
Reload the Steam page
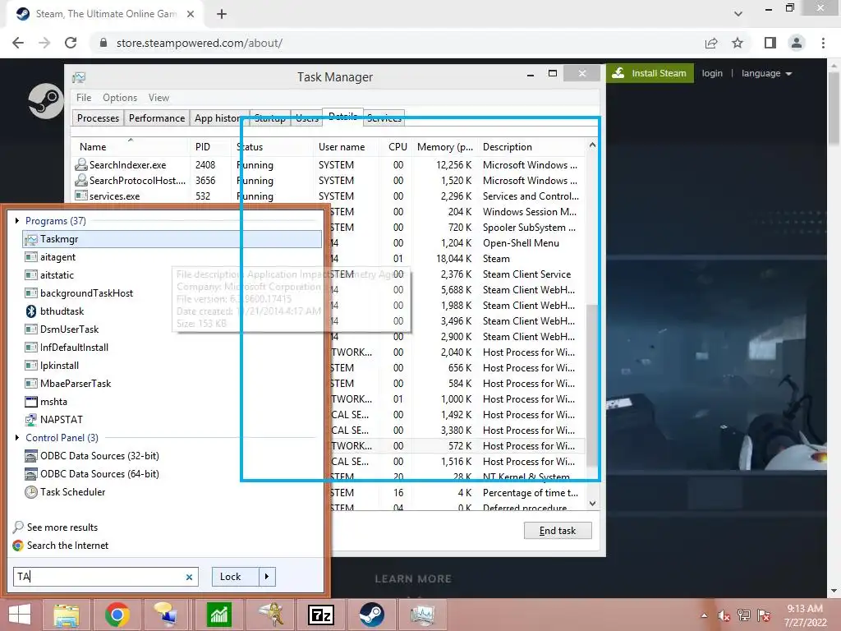(x=71, y=43)
